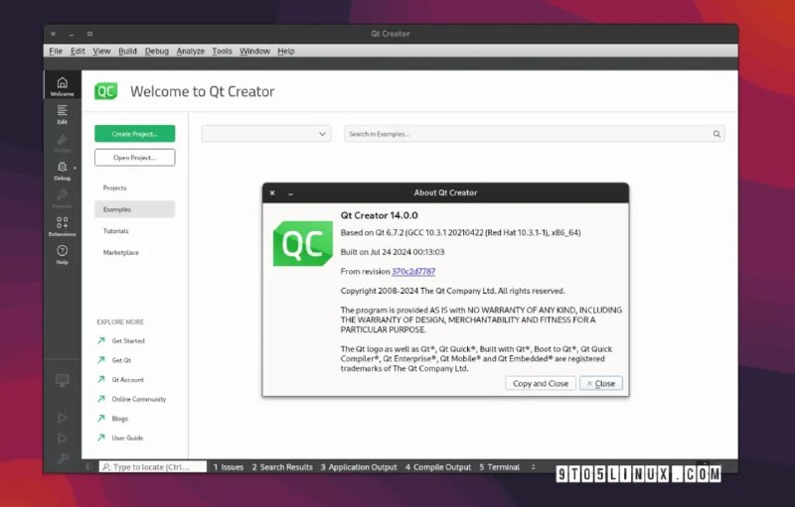This screenshot has width=795, height=507.
Task: Open the View menu
Action: (101, 52)
